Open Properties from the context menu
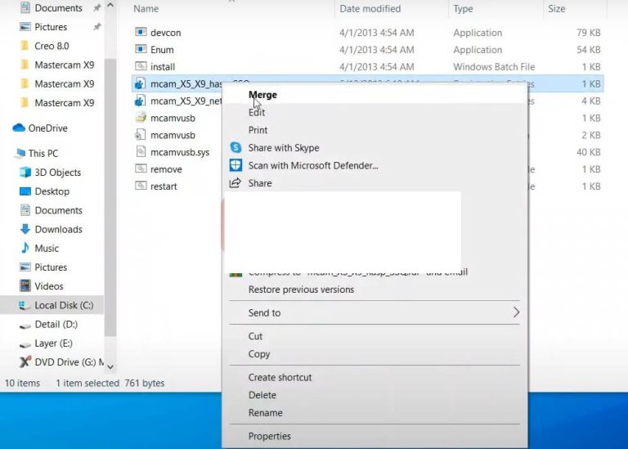628x449 pixels. tap(269, 437)
